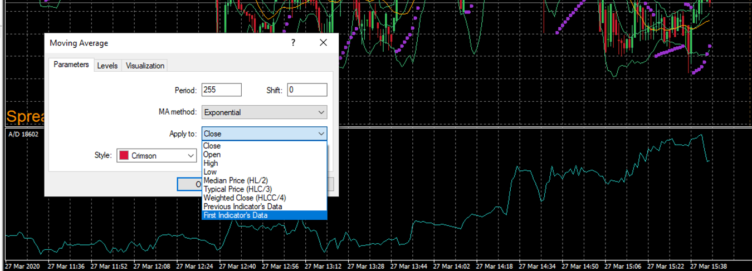752x271 pixels.
Task: Select Previous Indicator's Data
Action: pos(265,206)
